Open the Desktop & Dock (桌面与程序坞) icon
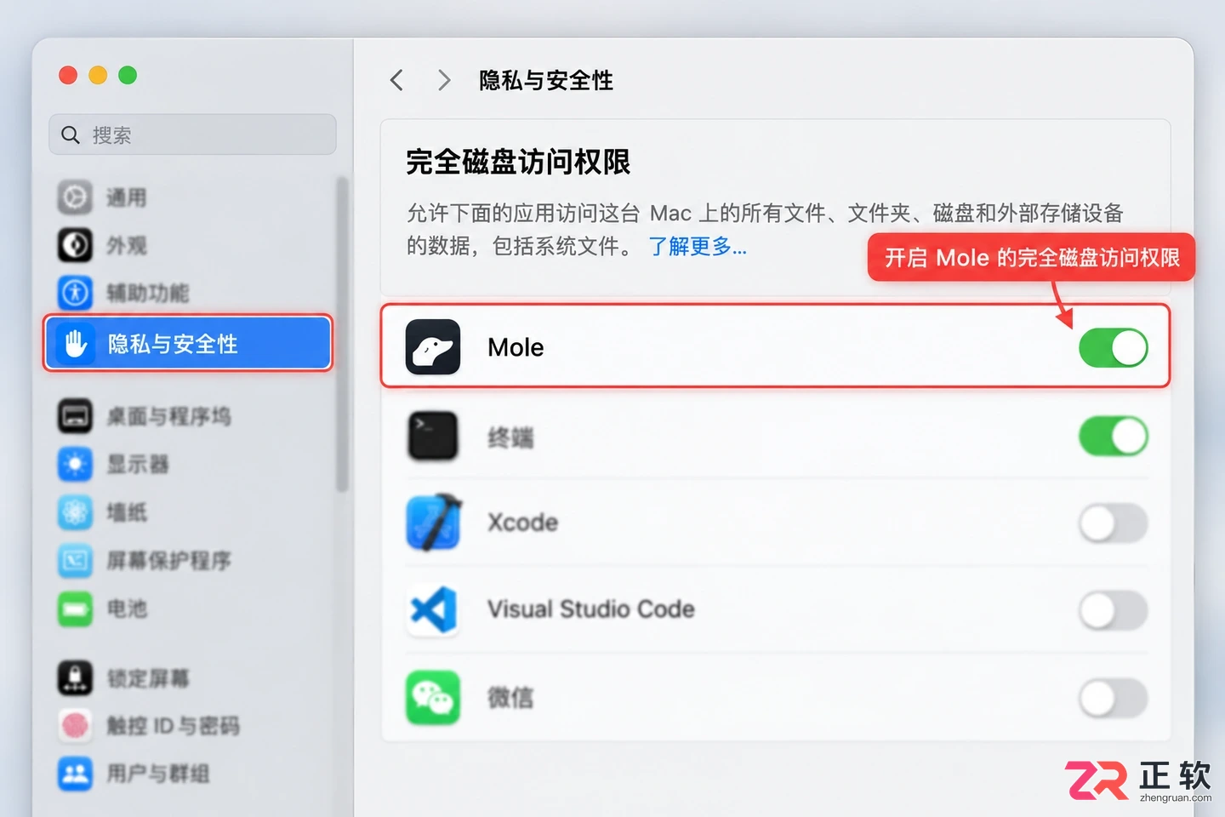This screenshot has height=817, width=1225. tap(75, 416)
